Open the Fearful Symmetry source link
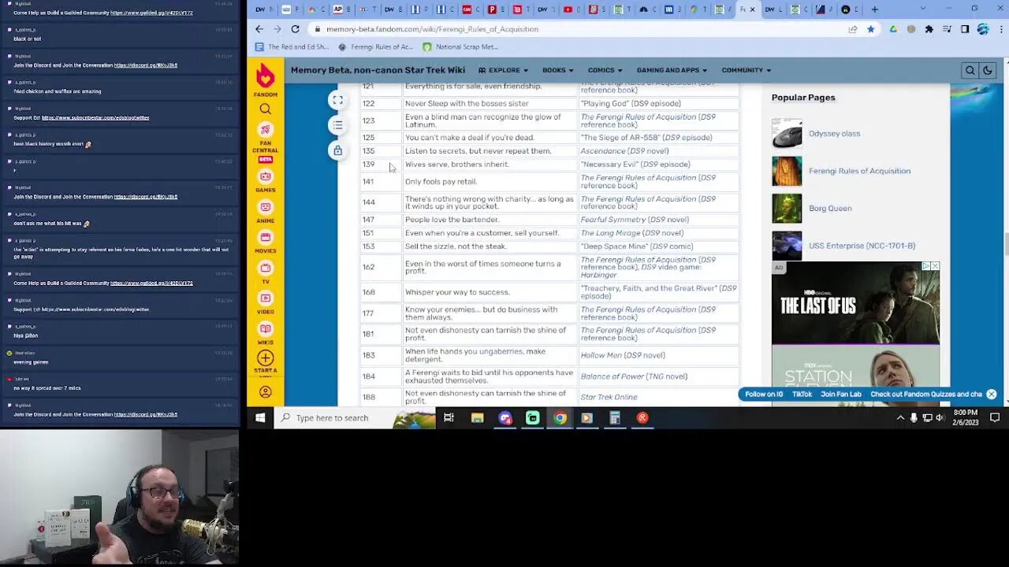1009x567 pixels. coord(612,220)
